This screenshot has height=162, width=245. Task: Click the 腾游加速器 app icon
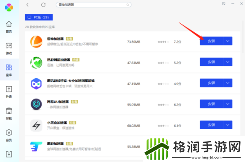(36, 146)
